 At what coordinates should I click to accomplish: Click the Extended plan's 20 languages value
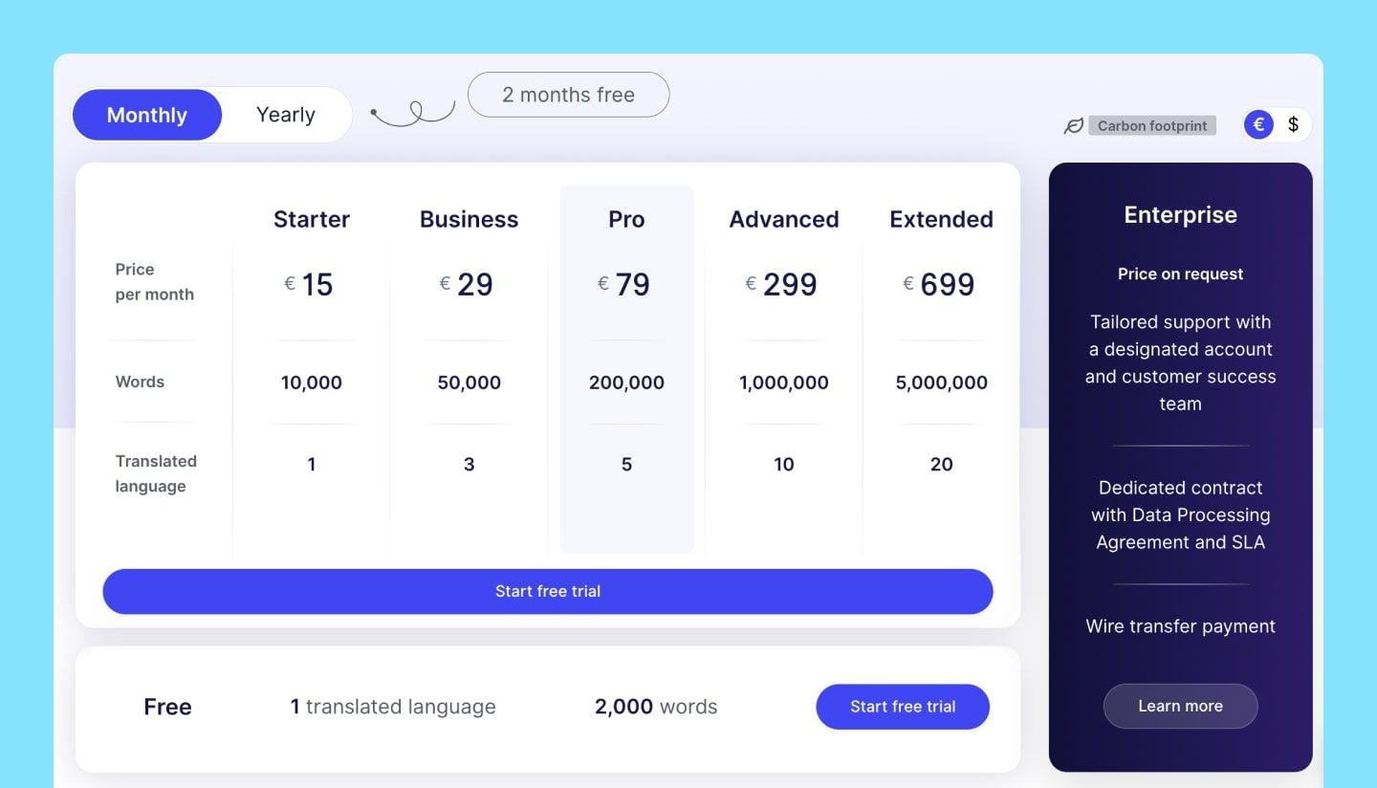tap(941, 464)
